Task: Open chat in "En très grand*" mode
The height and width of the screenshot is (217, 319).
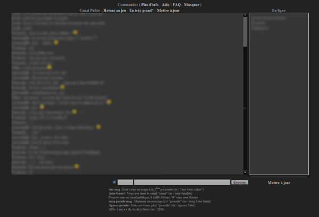Action: tap(141, 11)
